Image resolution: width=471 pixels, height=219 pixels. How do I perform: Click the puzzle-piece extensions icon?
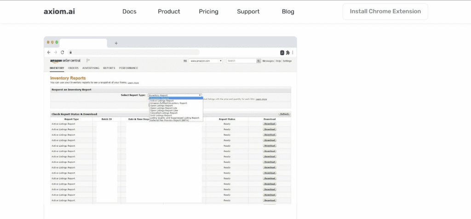287,52
